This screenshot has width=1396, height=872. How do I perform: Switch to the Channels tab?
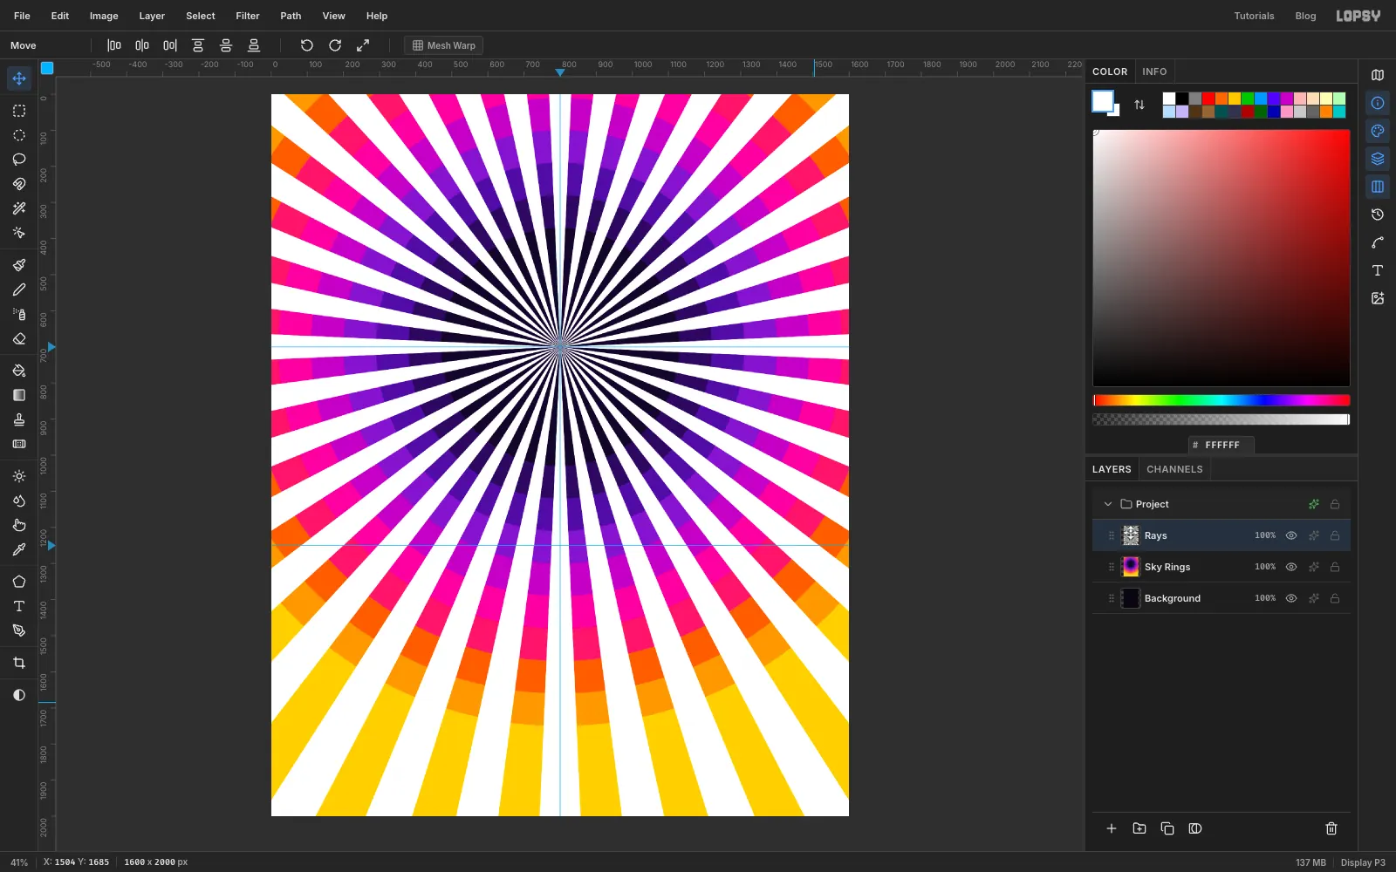click(1174, 469)
